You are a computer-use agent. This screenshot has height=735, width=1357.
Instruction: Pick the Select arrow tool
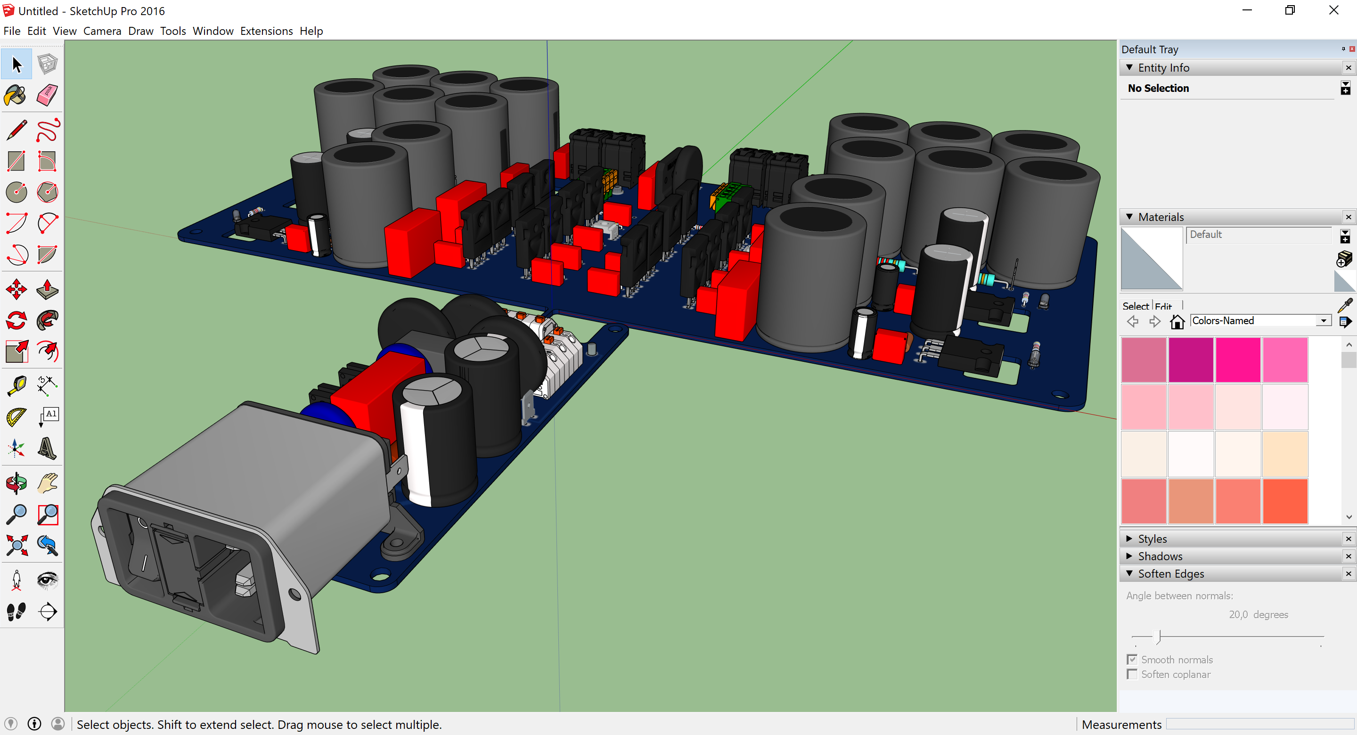coord(16,64)
